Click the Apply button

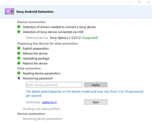tap(96, 85)
